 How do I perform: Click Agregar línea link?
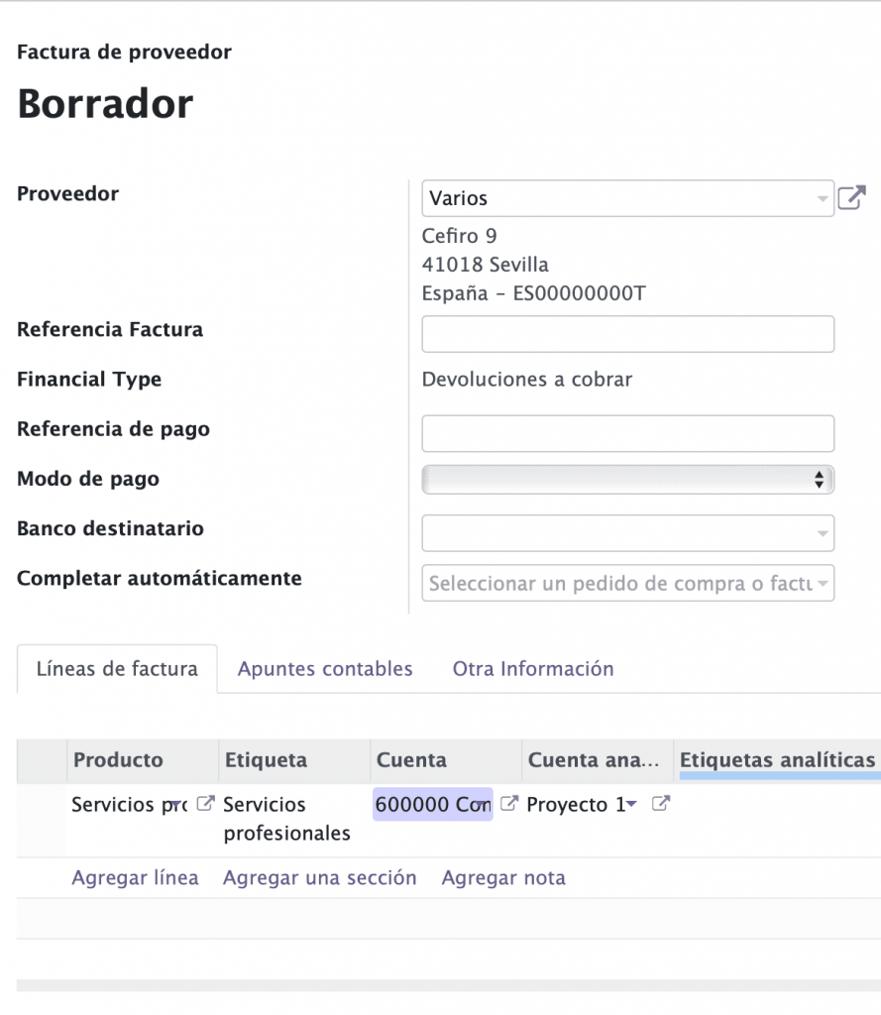pos(136,878)
